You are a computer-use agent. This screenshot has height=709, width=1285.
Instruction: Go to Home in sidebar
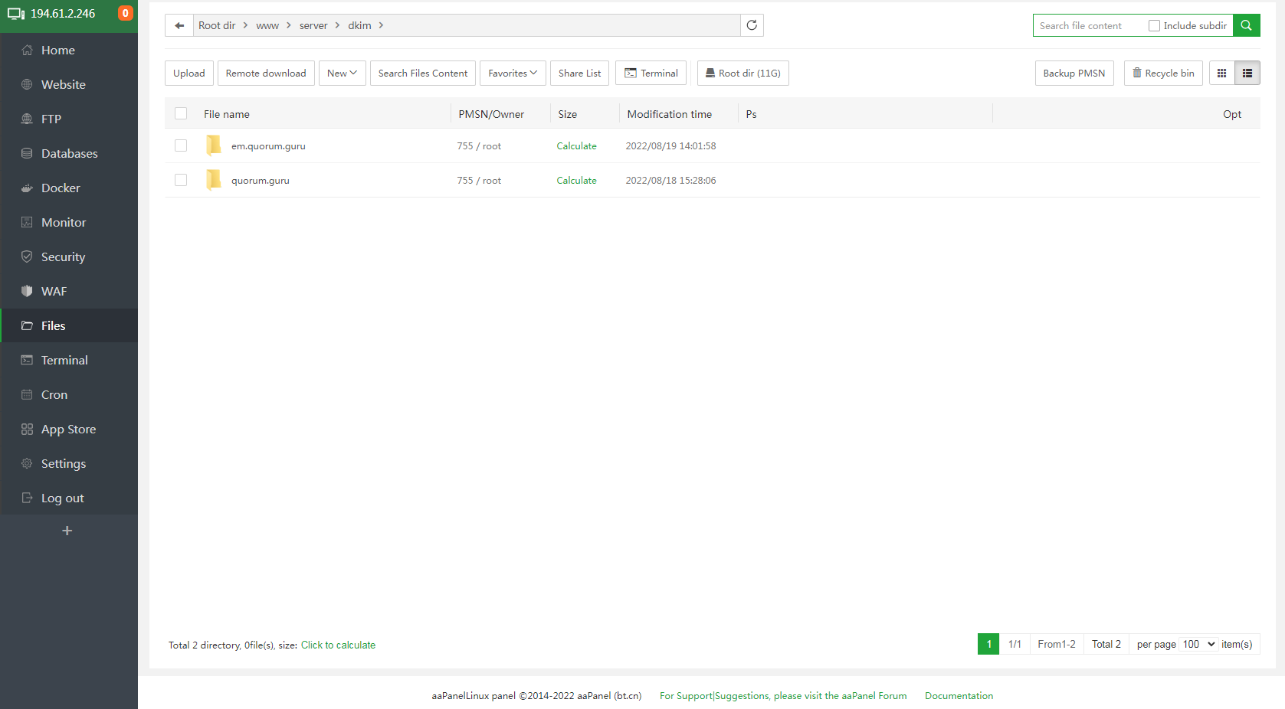69,50
